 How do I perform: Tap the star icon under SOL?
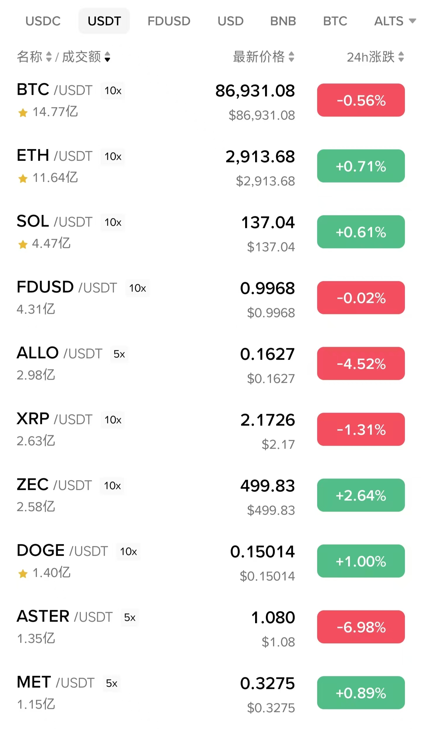[23, 244]
